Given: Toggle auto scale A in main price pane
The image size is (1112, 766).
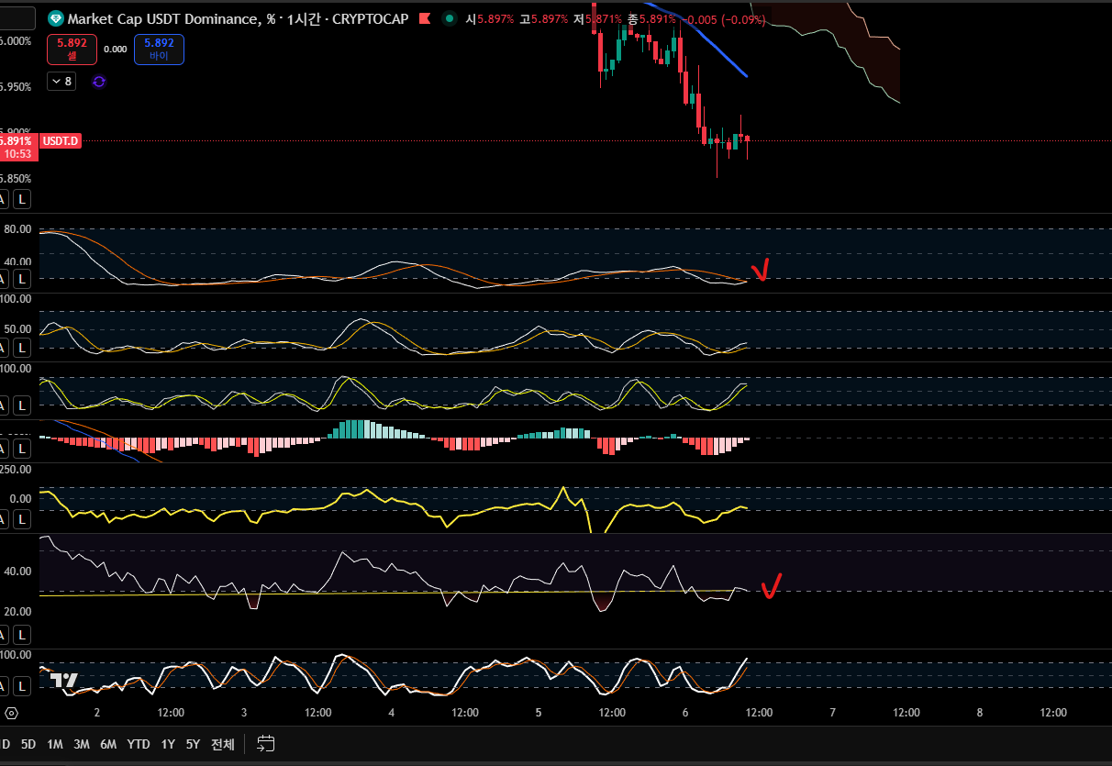Looking at the screenshot, I should [3, 198].
